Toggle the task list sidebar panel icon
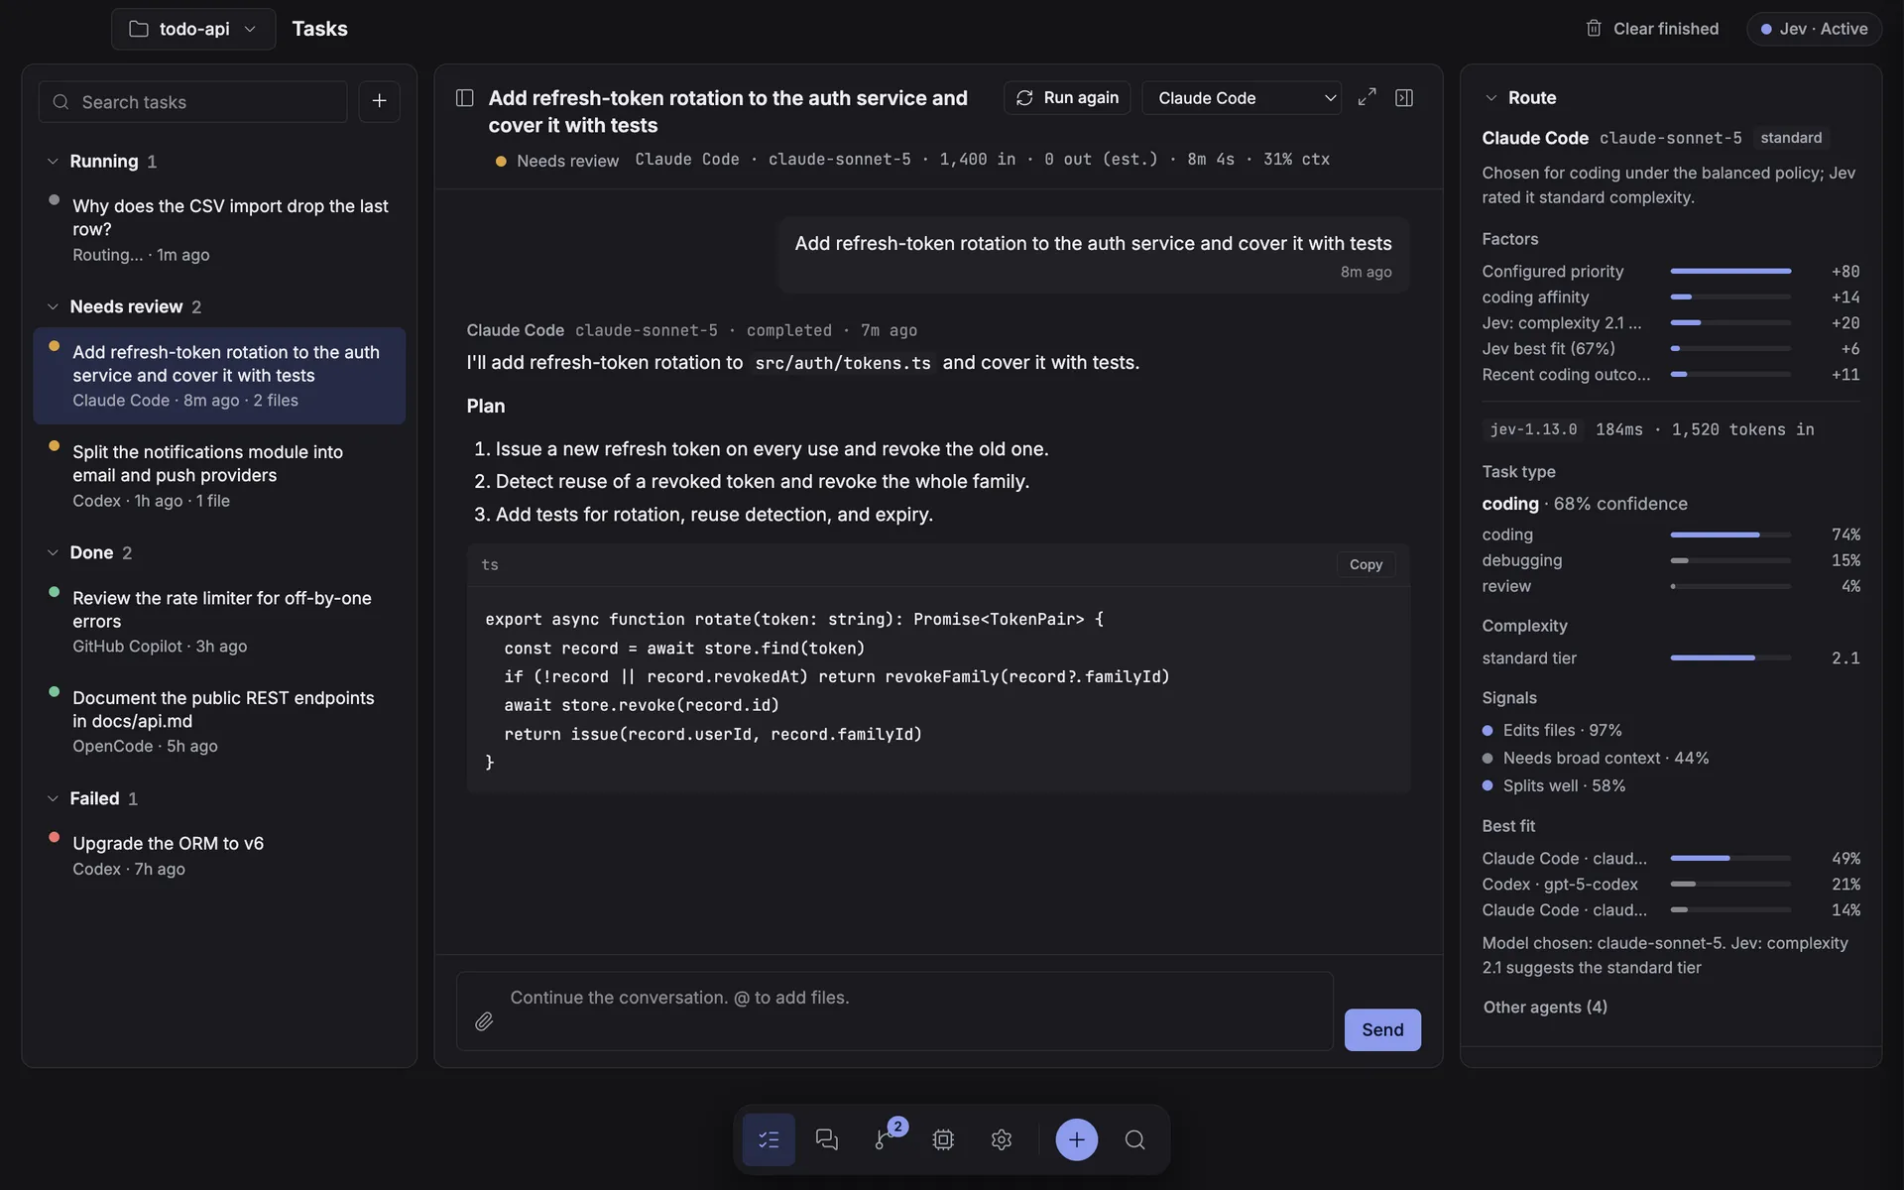This screenshot has width=1904, height=1190. coord(464,97)
